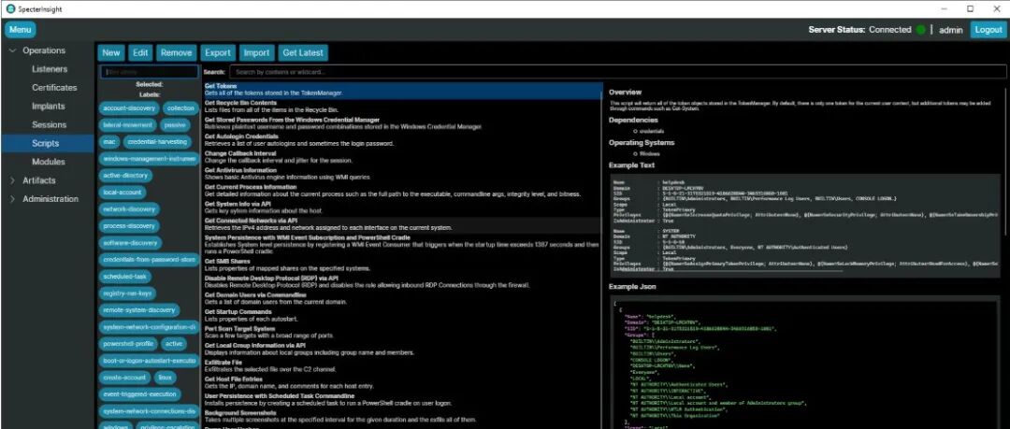Image resolution: width=1010 pixels, height=429 pixels.
Task: Click the SpecterInsight app logo icon
Action: (x=9, y=9)
